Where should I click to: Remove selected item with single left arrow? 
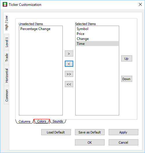(x=69, y=64)
